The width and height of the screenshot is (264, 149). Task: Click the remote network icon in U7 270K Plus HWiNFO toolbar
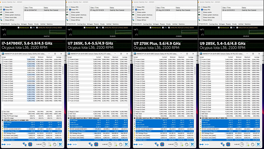[x=157, y=144]
